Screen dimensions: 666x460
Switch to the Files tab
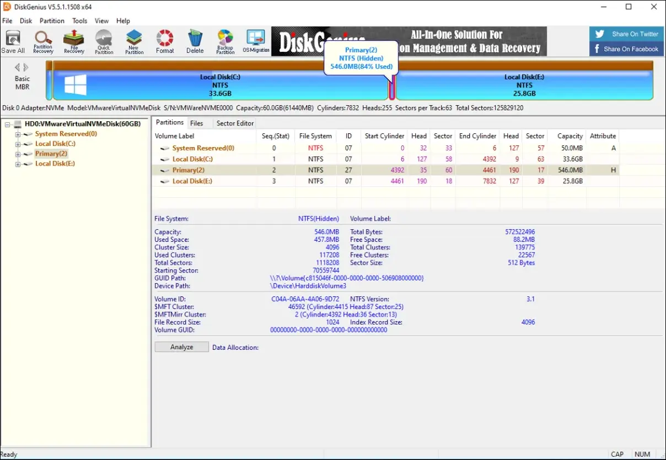[197, 123]
